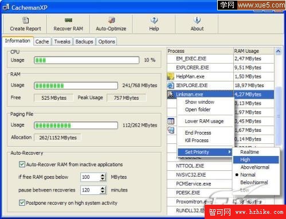Click the HelpMan.exe process icon

coord(171,76)
